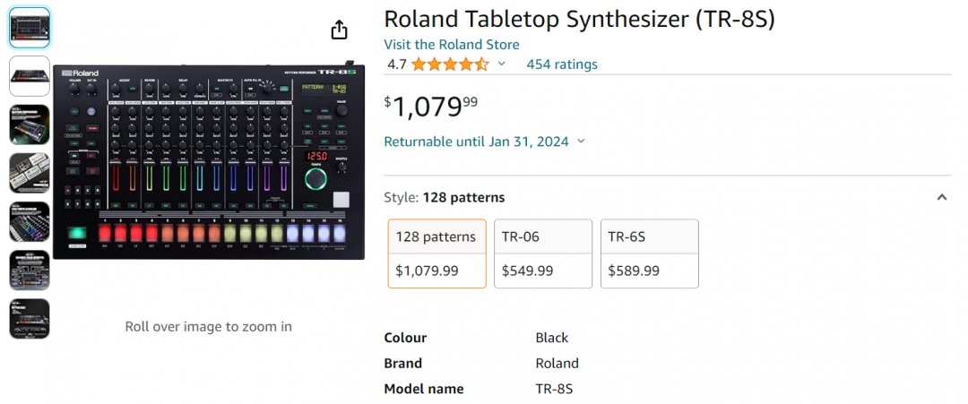Select the first product thumbnail
Viewport: 968px width, 404px height.
[x=30, y=28]
